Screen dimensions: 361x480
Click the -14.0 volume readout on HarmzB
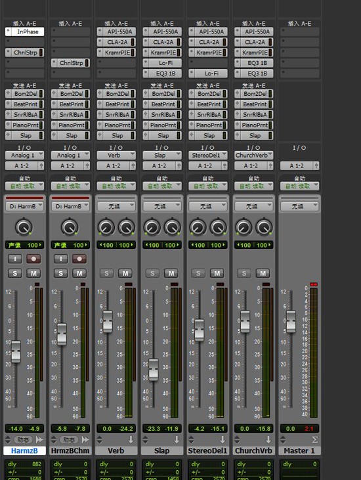(15, 429)
